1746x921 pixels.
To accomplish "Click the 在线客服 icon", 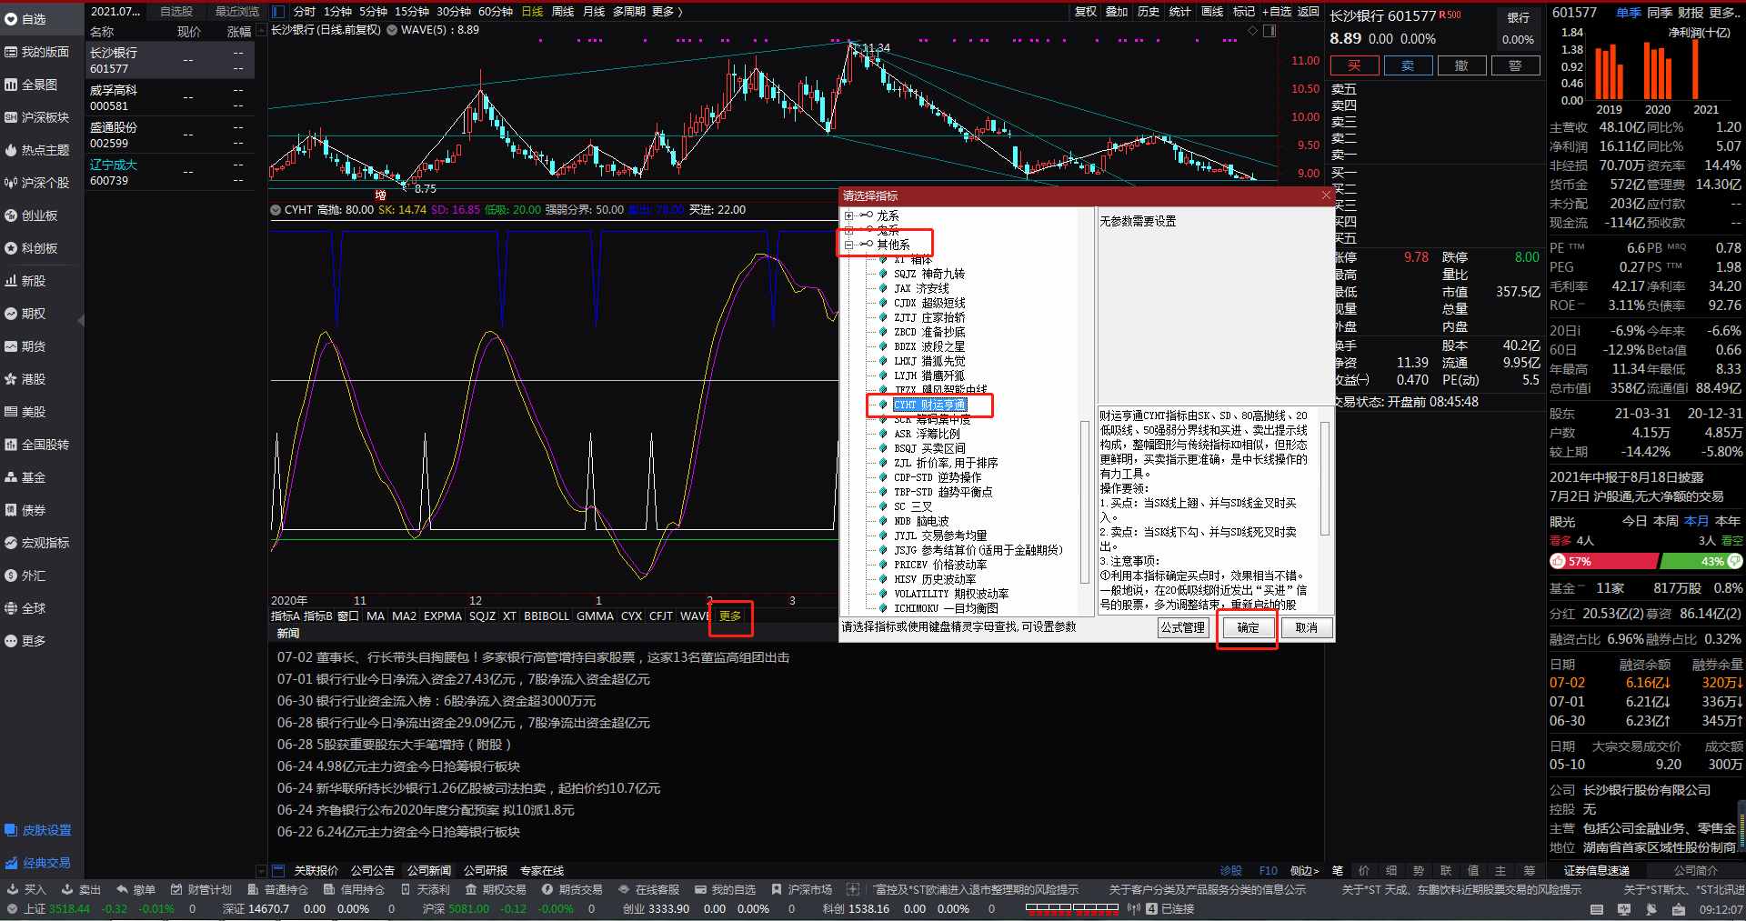I will click(x=624, y=889).
